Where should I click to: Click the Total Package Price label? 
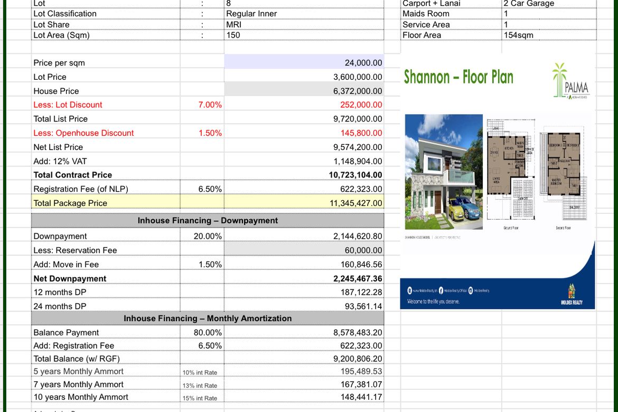tap(70, 203)
